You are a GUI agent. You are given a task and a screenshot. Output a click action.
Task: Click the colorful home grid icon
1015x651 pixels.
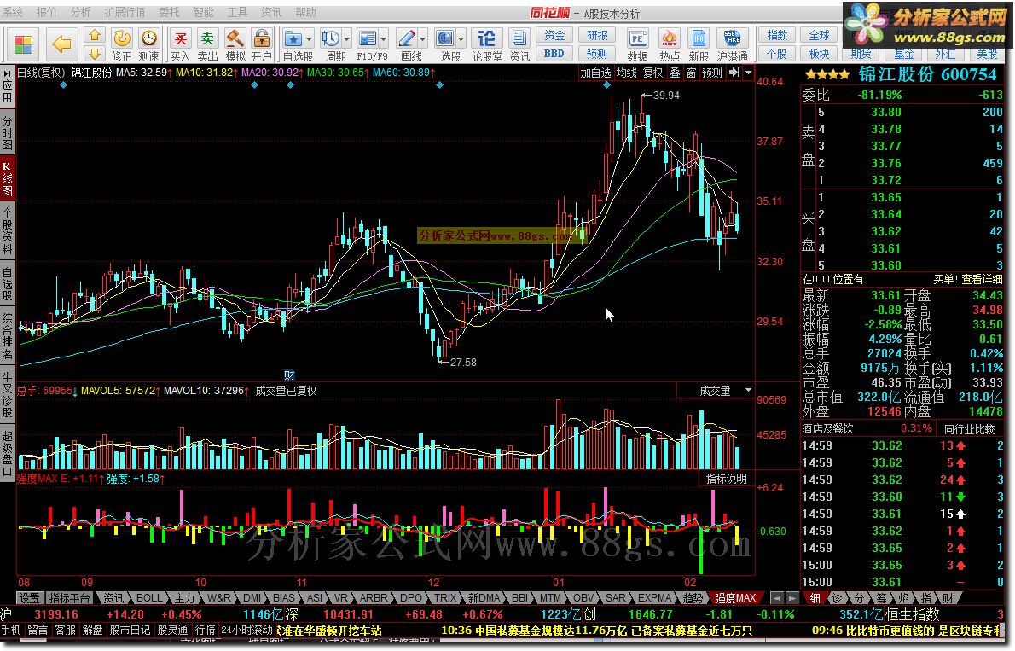[23, 44]
